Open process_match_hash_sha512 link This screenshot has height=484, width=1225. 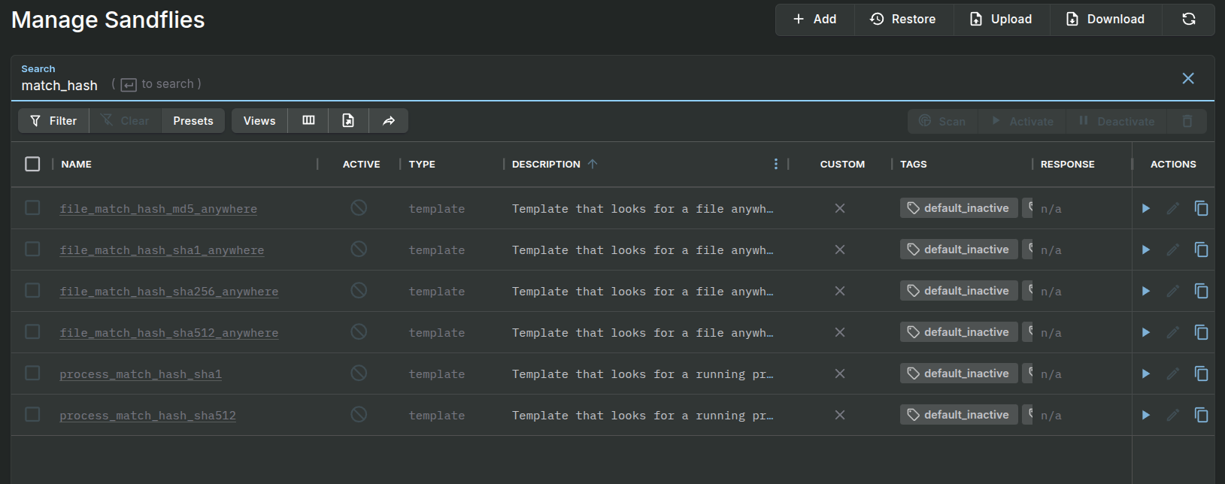click(148, 416)
